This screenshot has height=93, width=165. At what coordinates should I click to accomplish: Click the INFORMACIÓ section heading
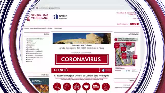click(133, 34)
